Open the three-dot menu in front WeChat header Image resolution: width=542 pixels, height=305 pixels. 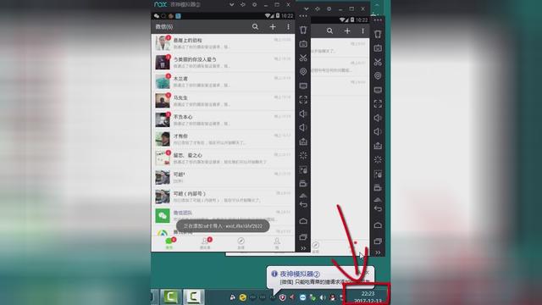click(x=288, y=26)
